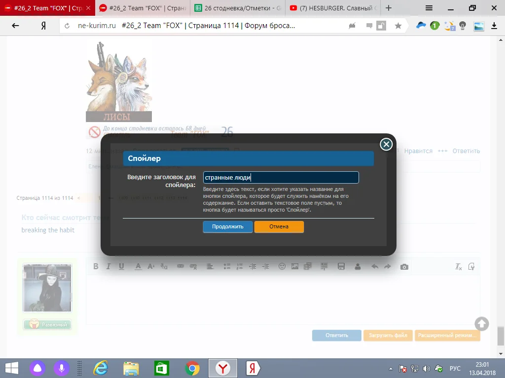Insert an unordered bullet list
The image size is (505, 378).
[x=227, y=266]
